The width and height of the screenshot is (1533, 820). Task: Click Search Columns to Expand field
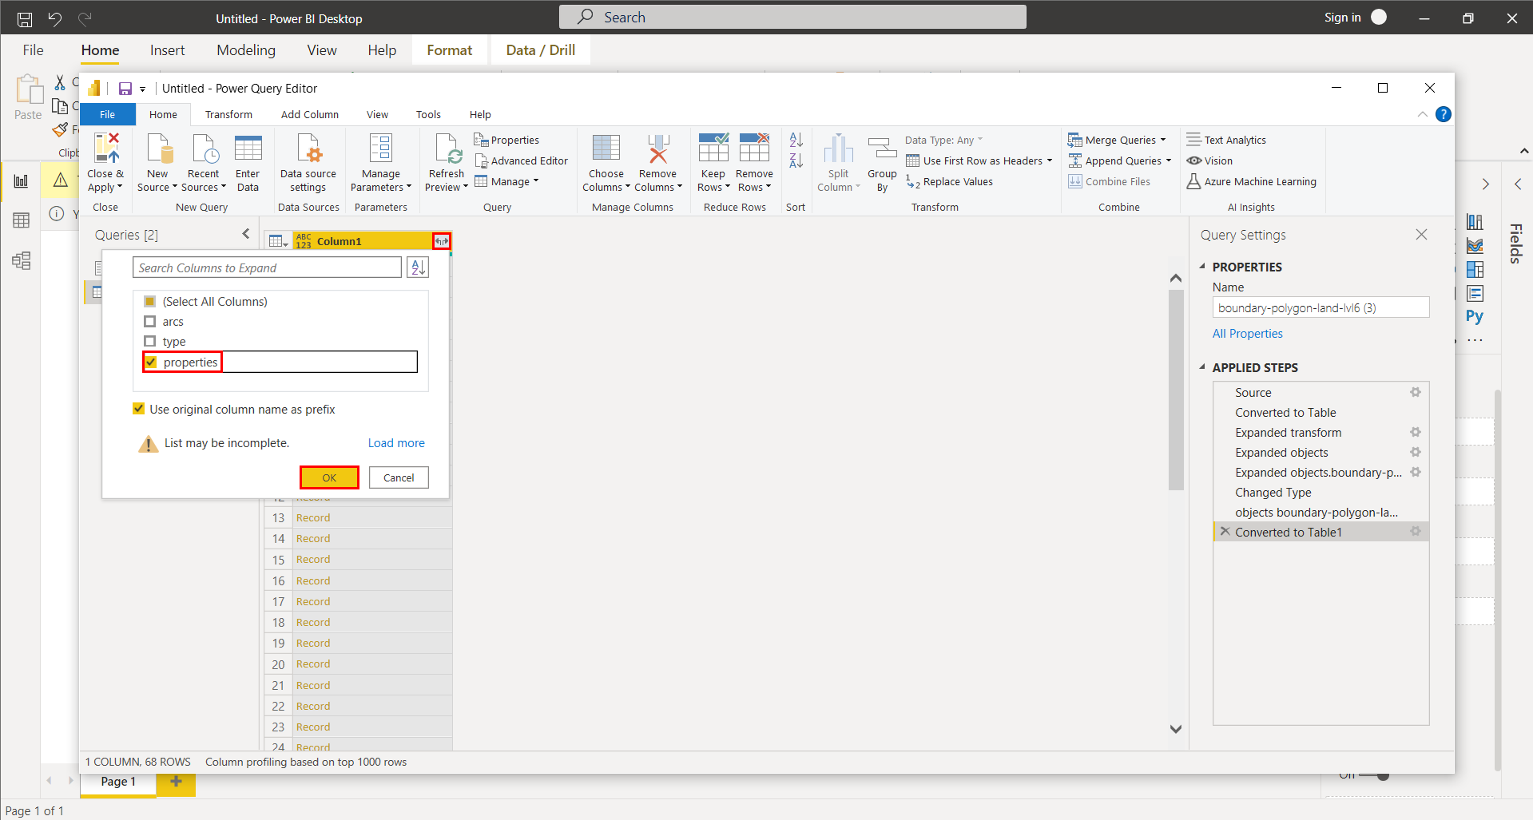267,267
